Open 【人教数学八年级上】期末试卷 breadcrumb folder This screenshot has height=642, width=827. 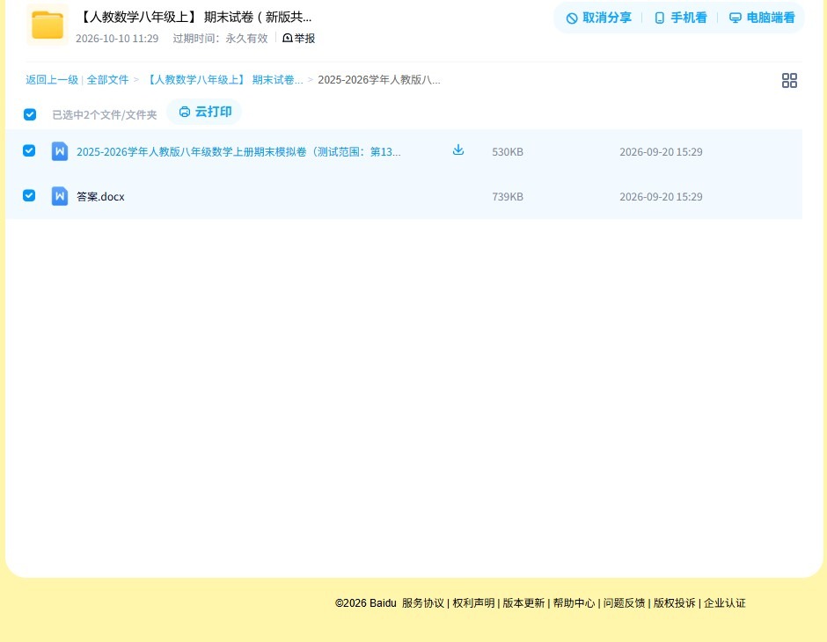click(x=223, y=80)
